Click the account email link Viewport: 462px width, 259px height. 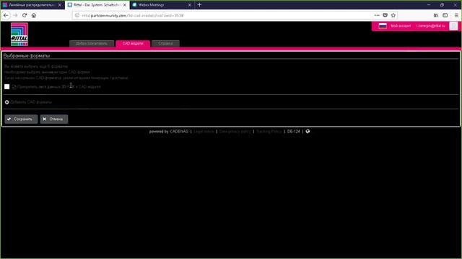point(430,26)
